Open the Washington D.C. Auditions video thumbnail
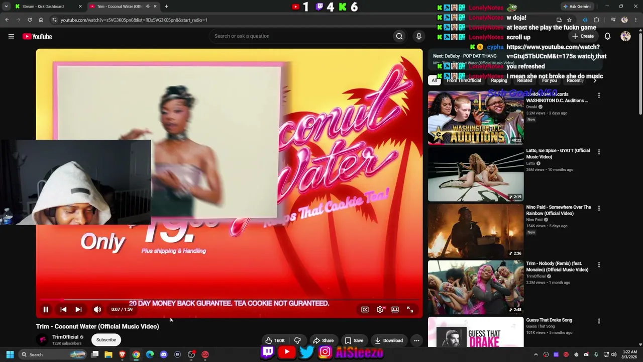 pyautogui.click(x=475, y=118)
